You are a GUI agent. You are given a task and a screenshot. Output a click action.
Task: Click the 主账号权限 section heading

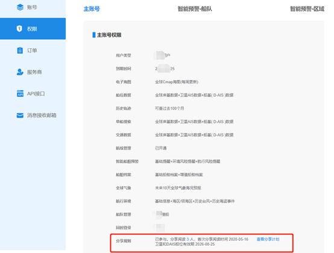click(x=109, y=35)
